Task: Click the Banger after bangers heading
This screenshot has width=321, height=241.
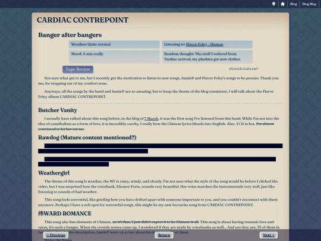Action: pos(70,35)
